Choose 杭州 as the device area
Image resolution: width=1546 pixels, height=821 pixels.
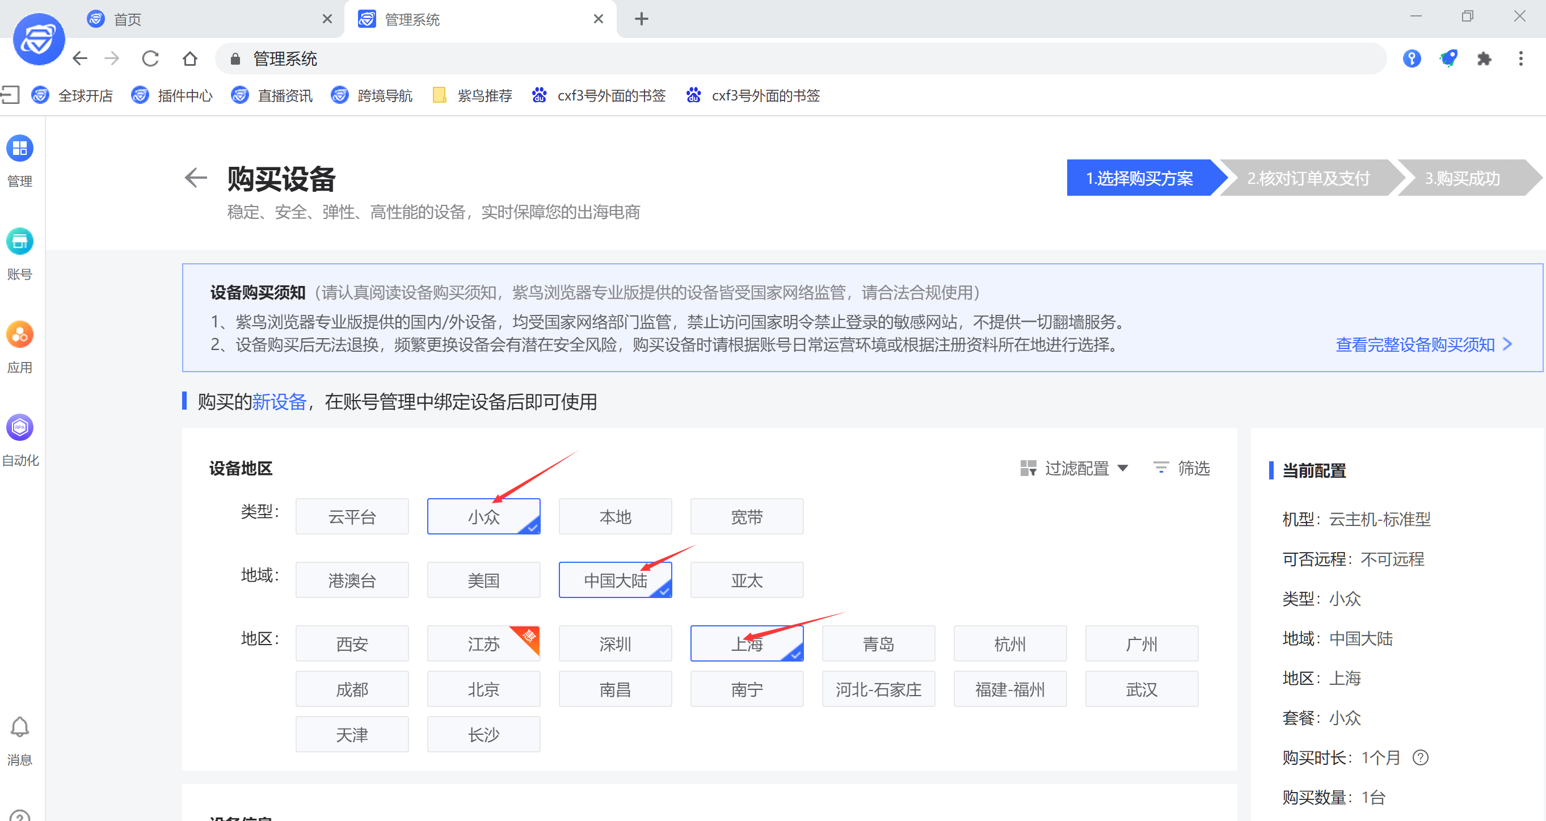(1009, 644)
